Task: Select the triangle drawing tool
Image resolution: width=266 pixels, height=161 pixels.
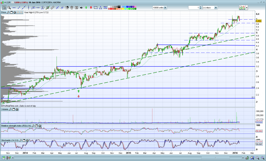Action: click(x=101, y=8)
